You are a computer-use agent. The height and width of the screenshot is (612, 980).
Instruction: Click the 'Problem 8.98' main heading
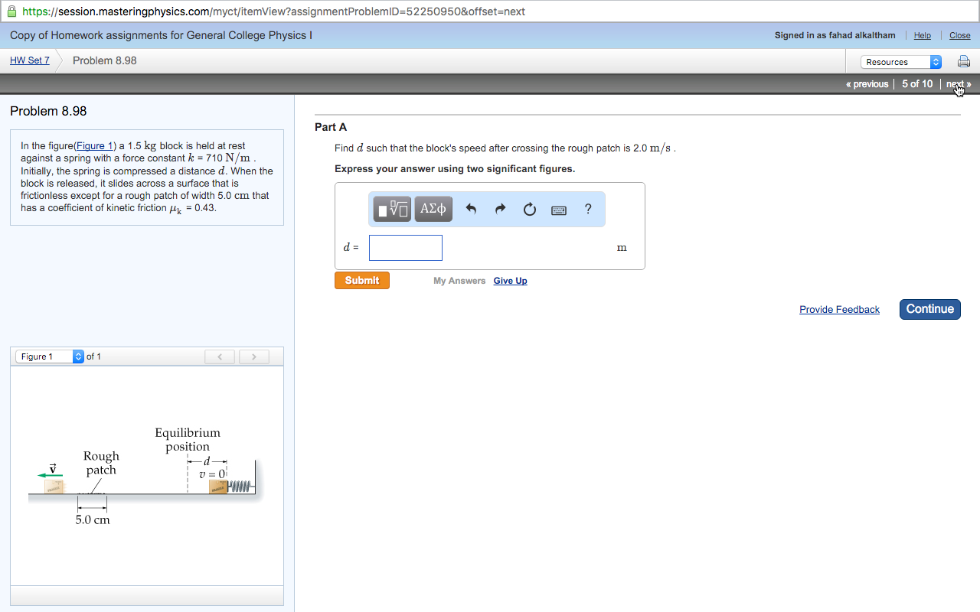48,111
